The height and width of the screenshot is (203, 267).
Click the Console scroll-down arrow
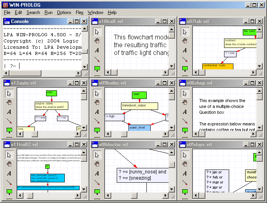(x=85, y=67)
